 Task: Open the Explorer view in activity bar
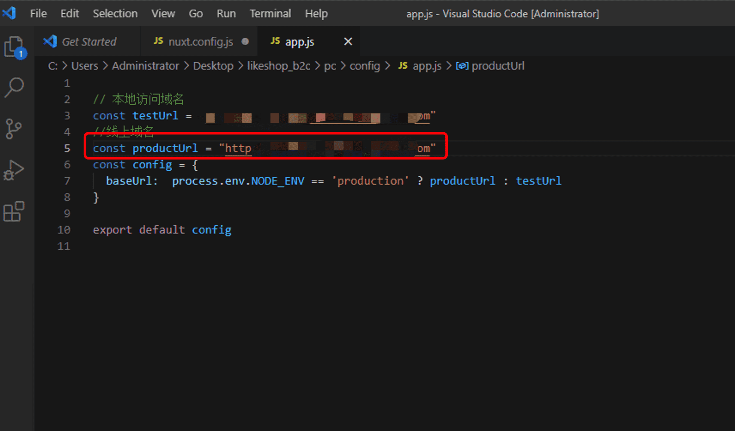15,47
